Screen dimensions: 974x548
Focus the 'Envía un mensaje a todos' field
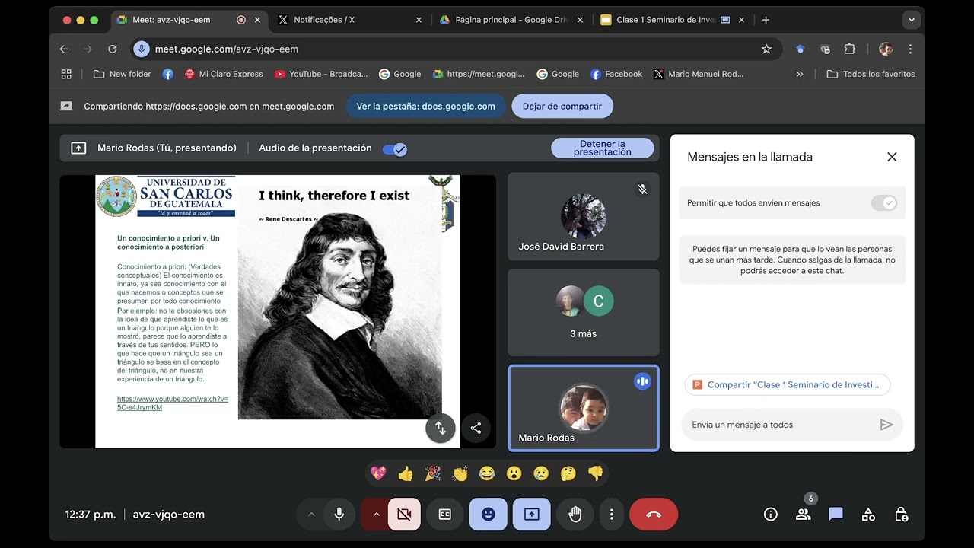pos(778,425)
